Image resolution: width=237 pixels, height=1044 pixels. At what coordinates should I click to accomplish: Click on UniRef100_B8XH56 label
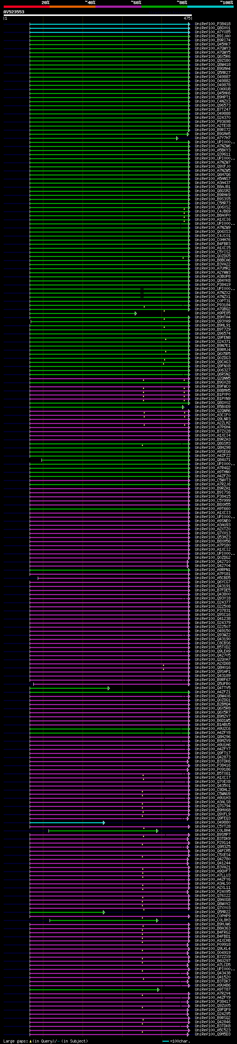(213, 541)
